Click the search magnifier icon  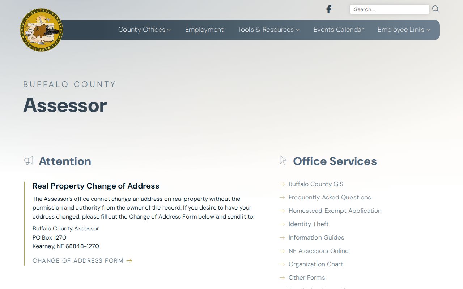tap(436, 9)
